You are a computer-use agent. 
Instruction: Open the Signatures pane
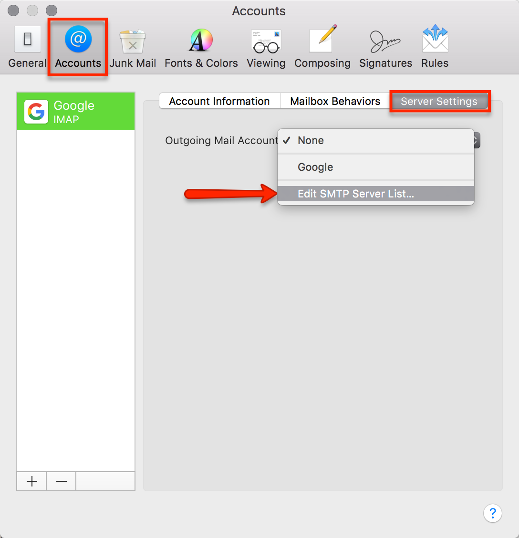tap(385, 45)
